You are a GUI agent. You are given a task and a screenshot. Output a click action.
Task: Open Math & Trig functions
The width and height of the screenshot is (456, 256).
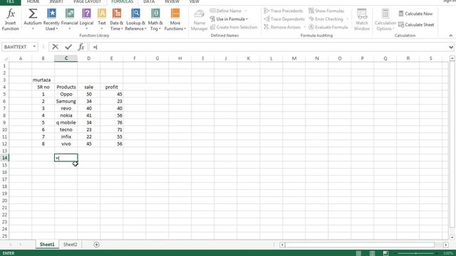point(155,19)
